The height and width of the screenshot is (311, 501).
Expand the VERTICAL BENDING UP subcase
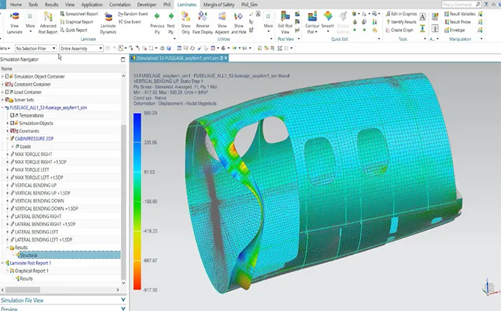7,185
